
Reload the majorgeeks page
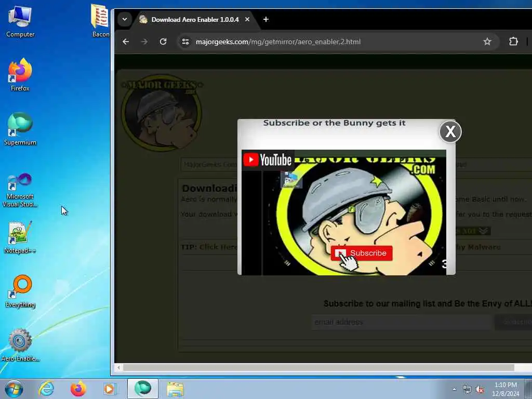(163, 42)
